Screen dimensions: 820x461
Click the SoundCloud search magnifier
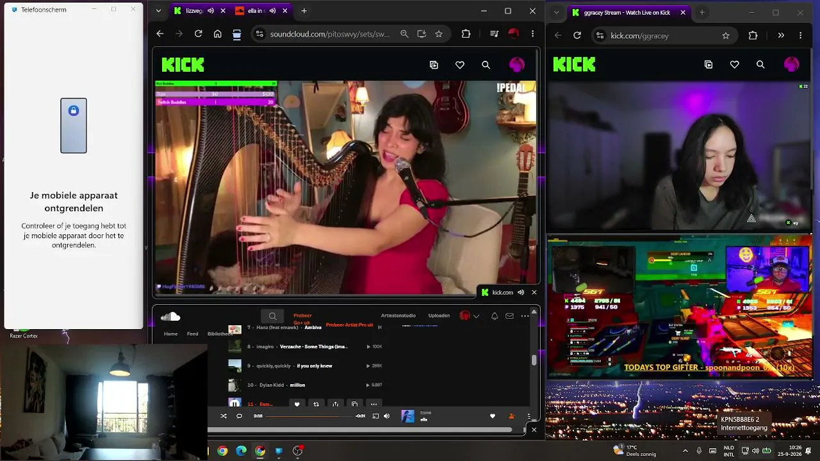pos(272,316)
